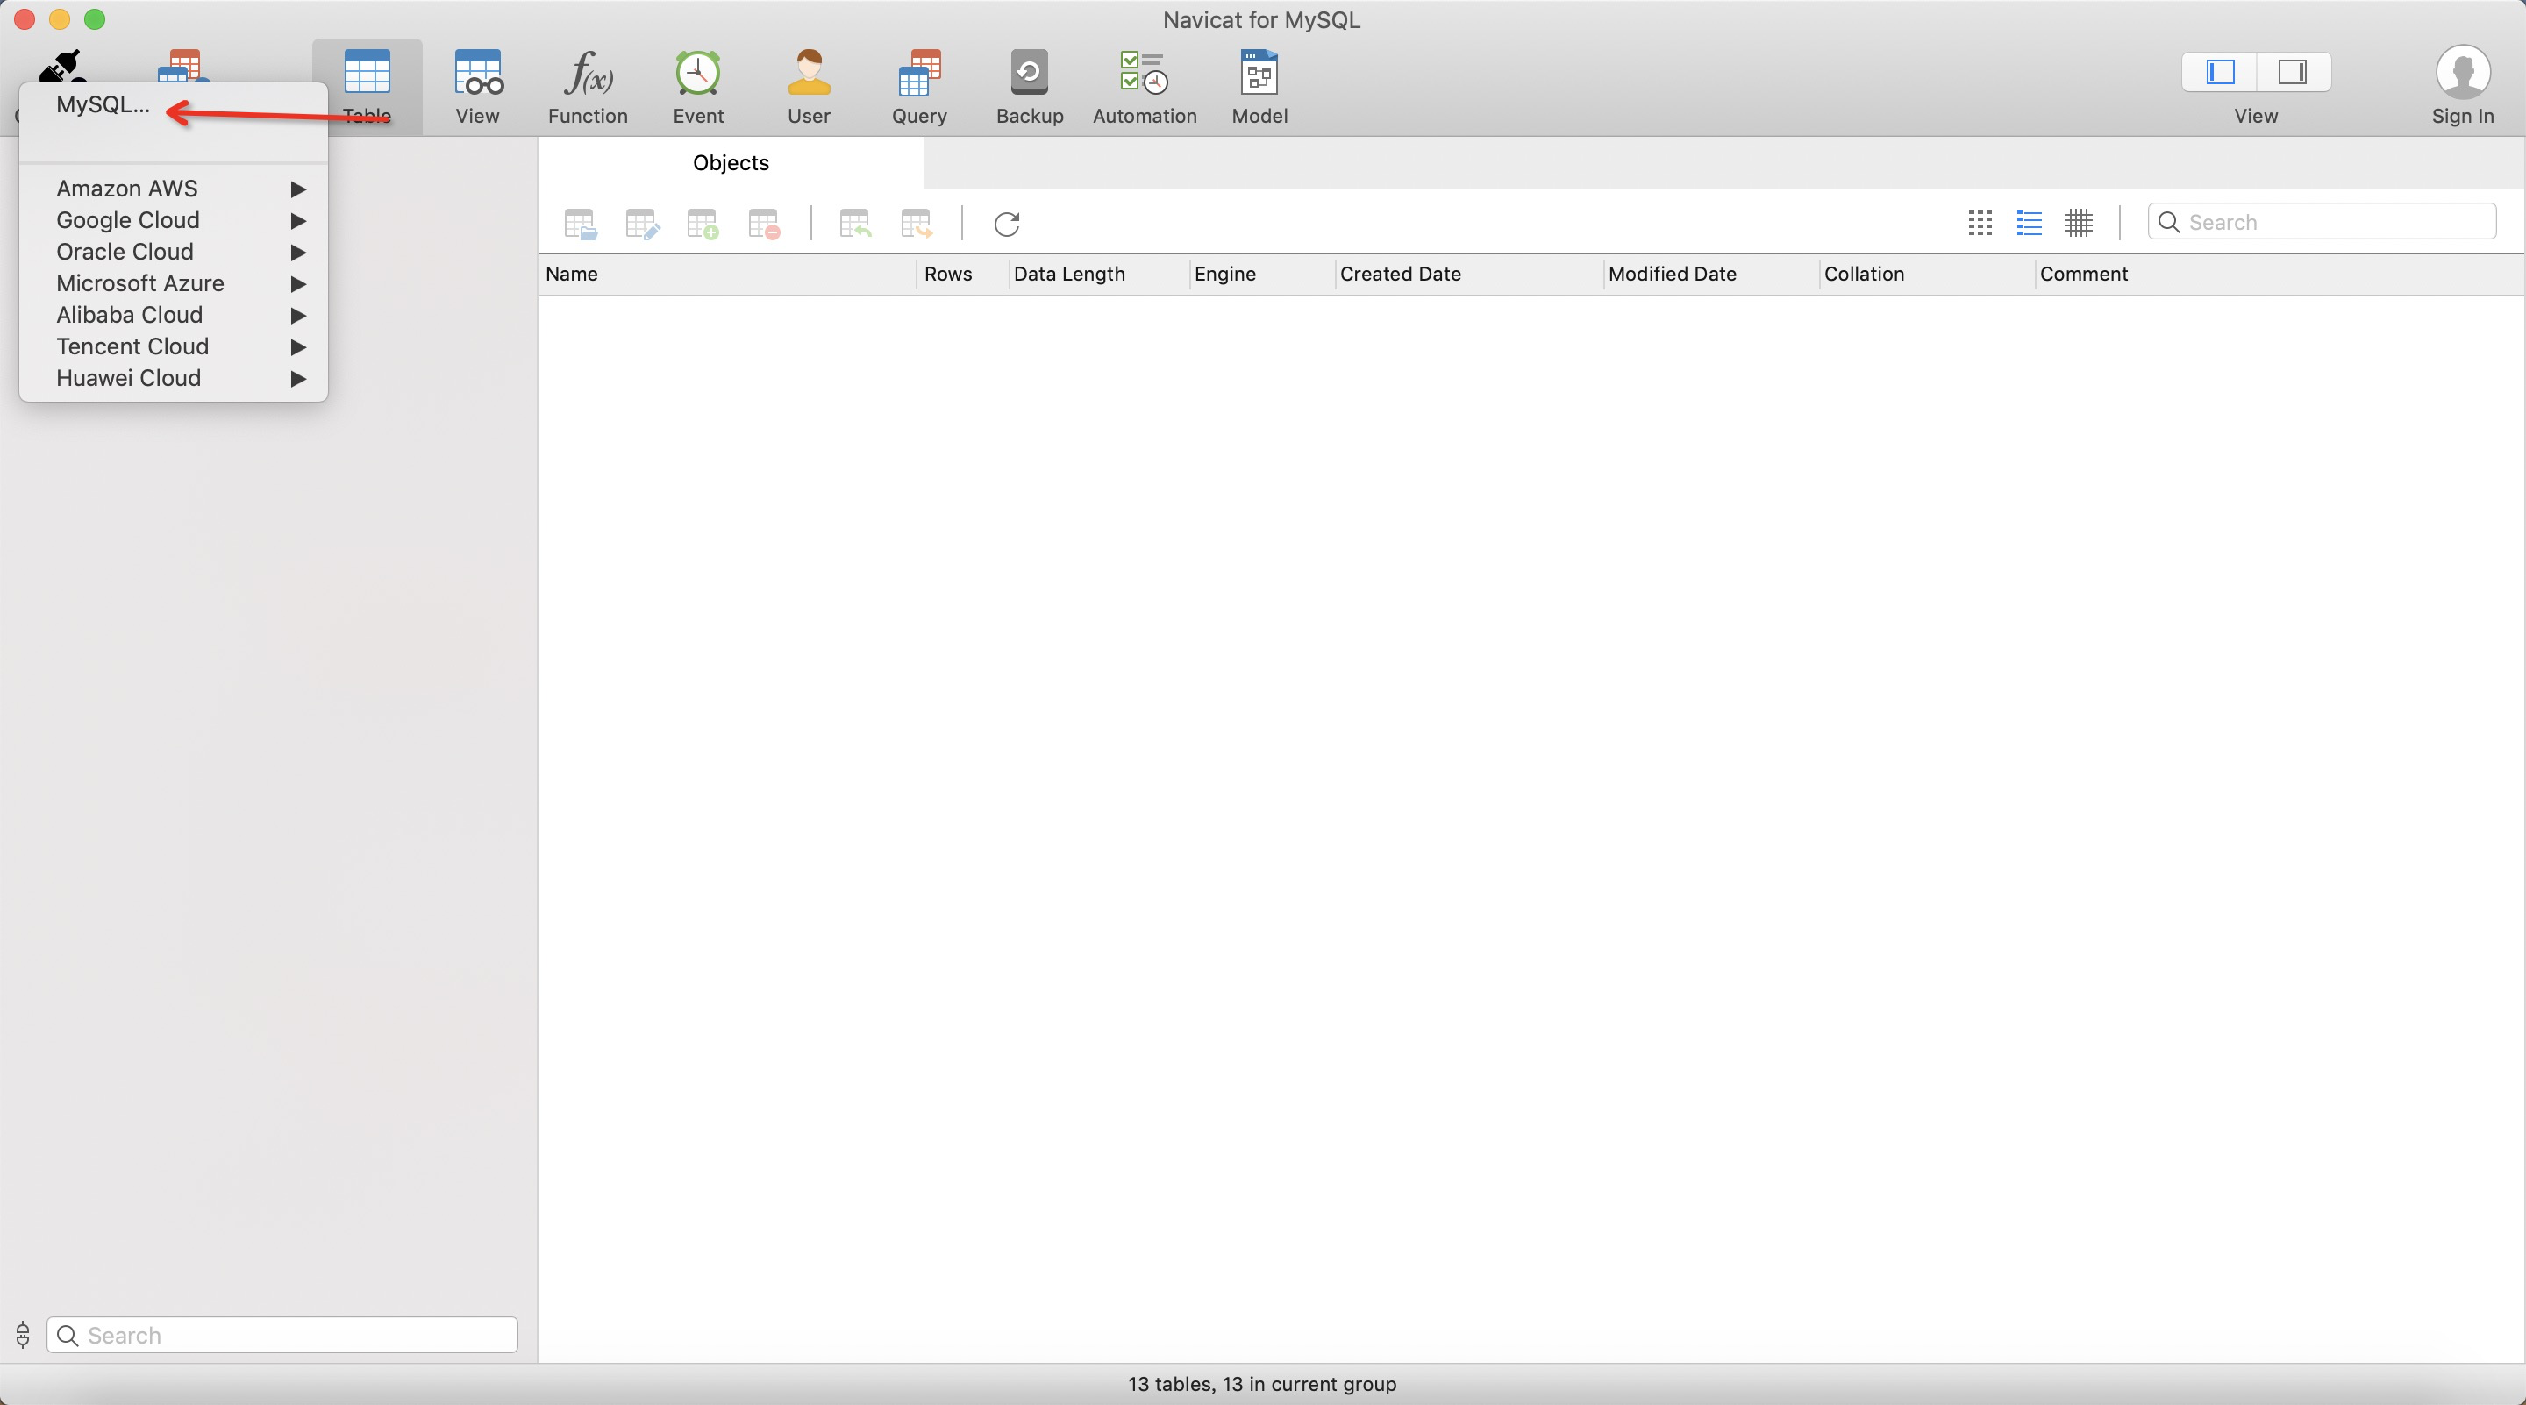2526x1405 pixels.
Task: Sort by the Collation column header
Action: coord(1927,275)
